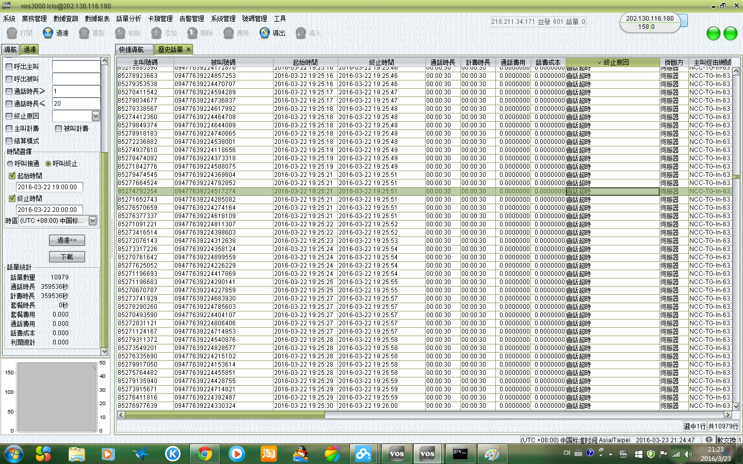The width and height of the screenshot is (743, 464).
Task: Click the 複製 copy toolbar icon
Action: 84,33
